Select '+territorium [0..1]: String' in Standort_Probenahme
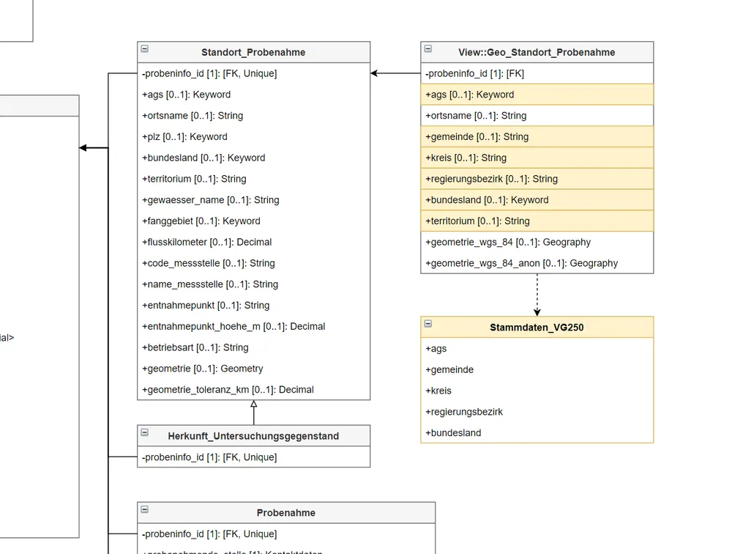 tap(253, 179)
